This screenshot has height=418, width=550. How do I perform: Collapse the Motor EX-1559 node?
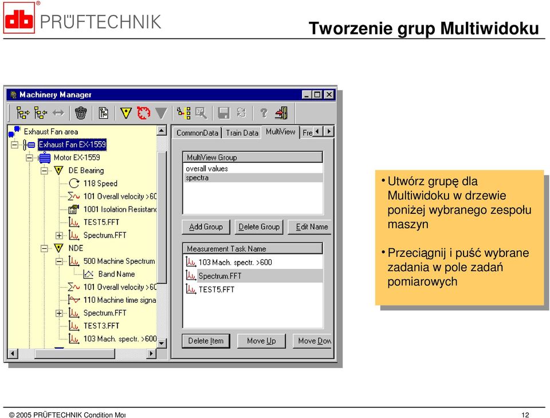tap(29, 158)
